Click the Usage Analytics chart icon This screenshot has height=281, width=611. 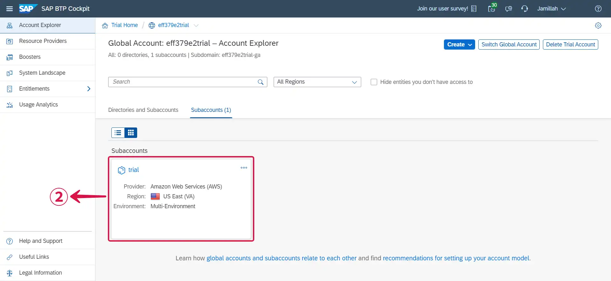coord(10,105)
